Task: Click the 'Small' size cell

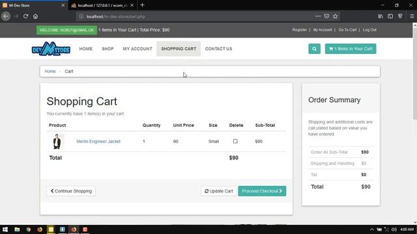Action: click(x=214, y=141)
